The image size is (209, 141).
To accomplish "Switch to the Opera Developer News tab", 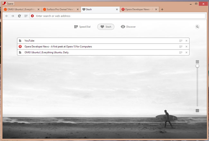I will click(x=140, y=9).
